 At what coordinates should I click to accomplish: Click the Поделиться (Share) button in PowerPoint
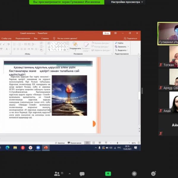point(131,38)
